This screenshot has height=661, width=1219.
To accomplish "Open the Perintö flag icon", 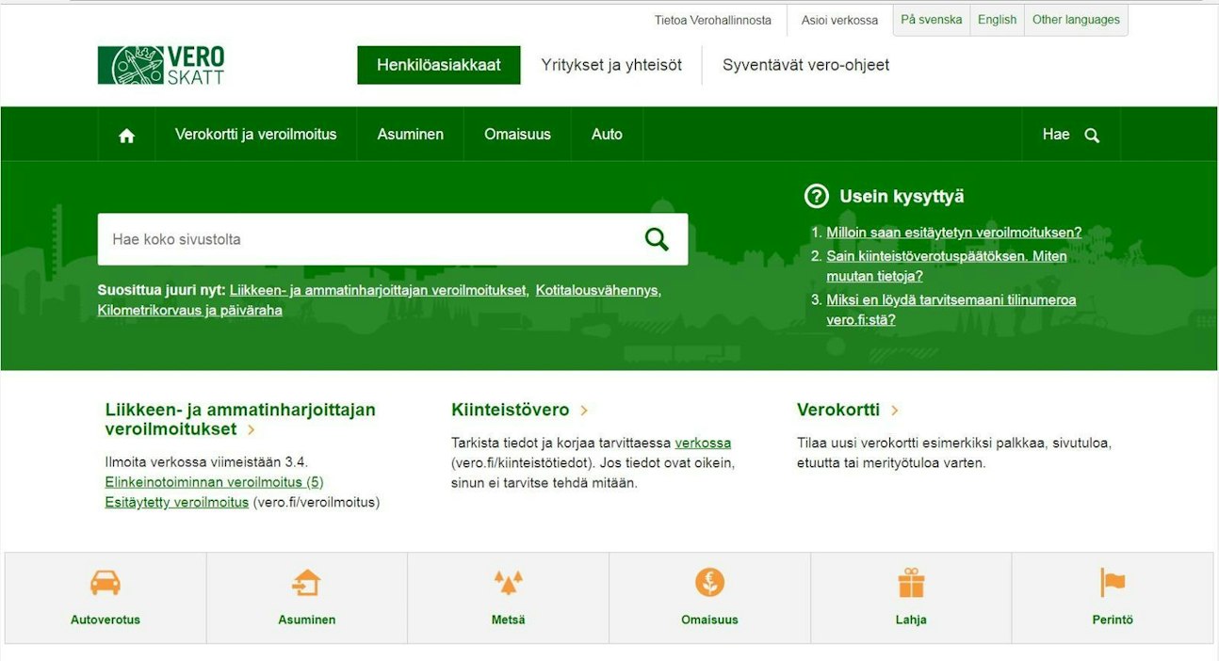I will 1113,583.
